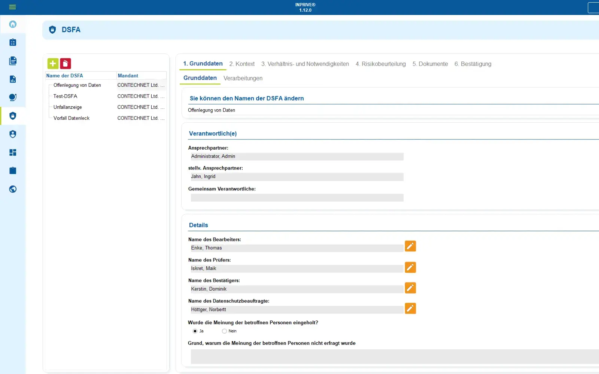Edit the Datenschutzbeauftragte name
The width and height of the screenshot is (599, 374).
click(410, 309)
